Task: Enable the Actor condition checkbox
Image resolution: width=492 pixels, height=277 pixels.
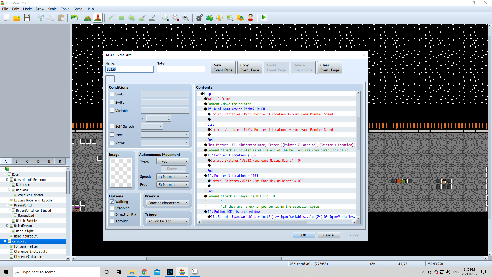Action: tap(112, 143)
